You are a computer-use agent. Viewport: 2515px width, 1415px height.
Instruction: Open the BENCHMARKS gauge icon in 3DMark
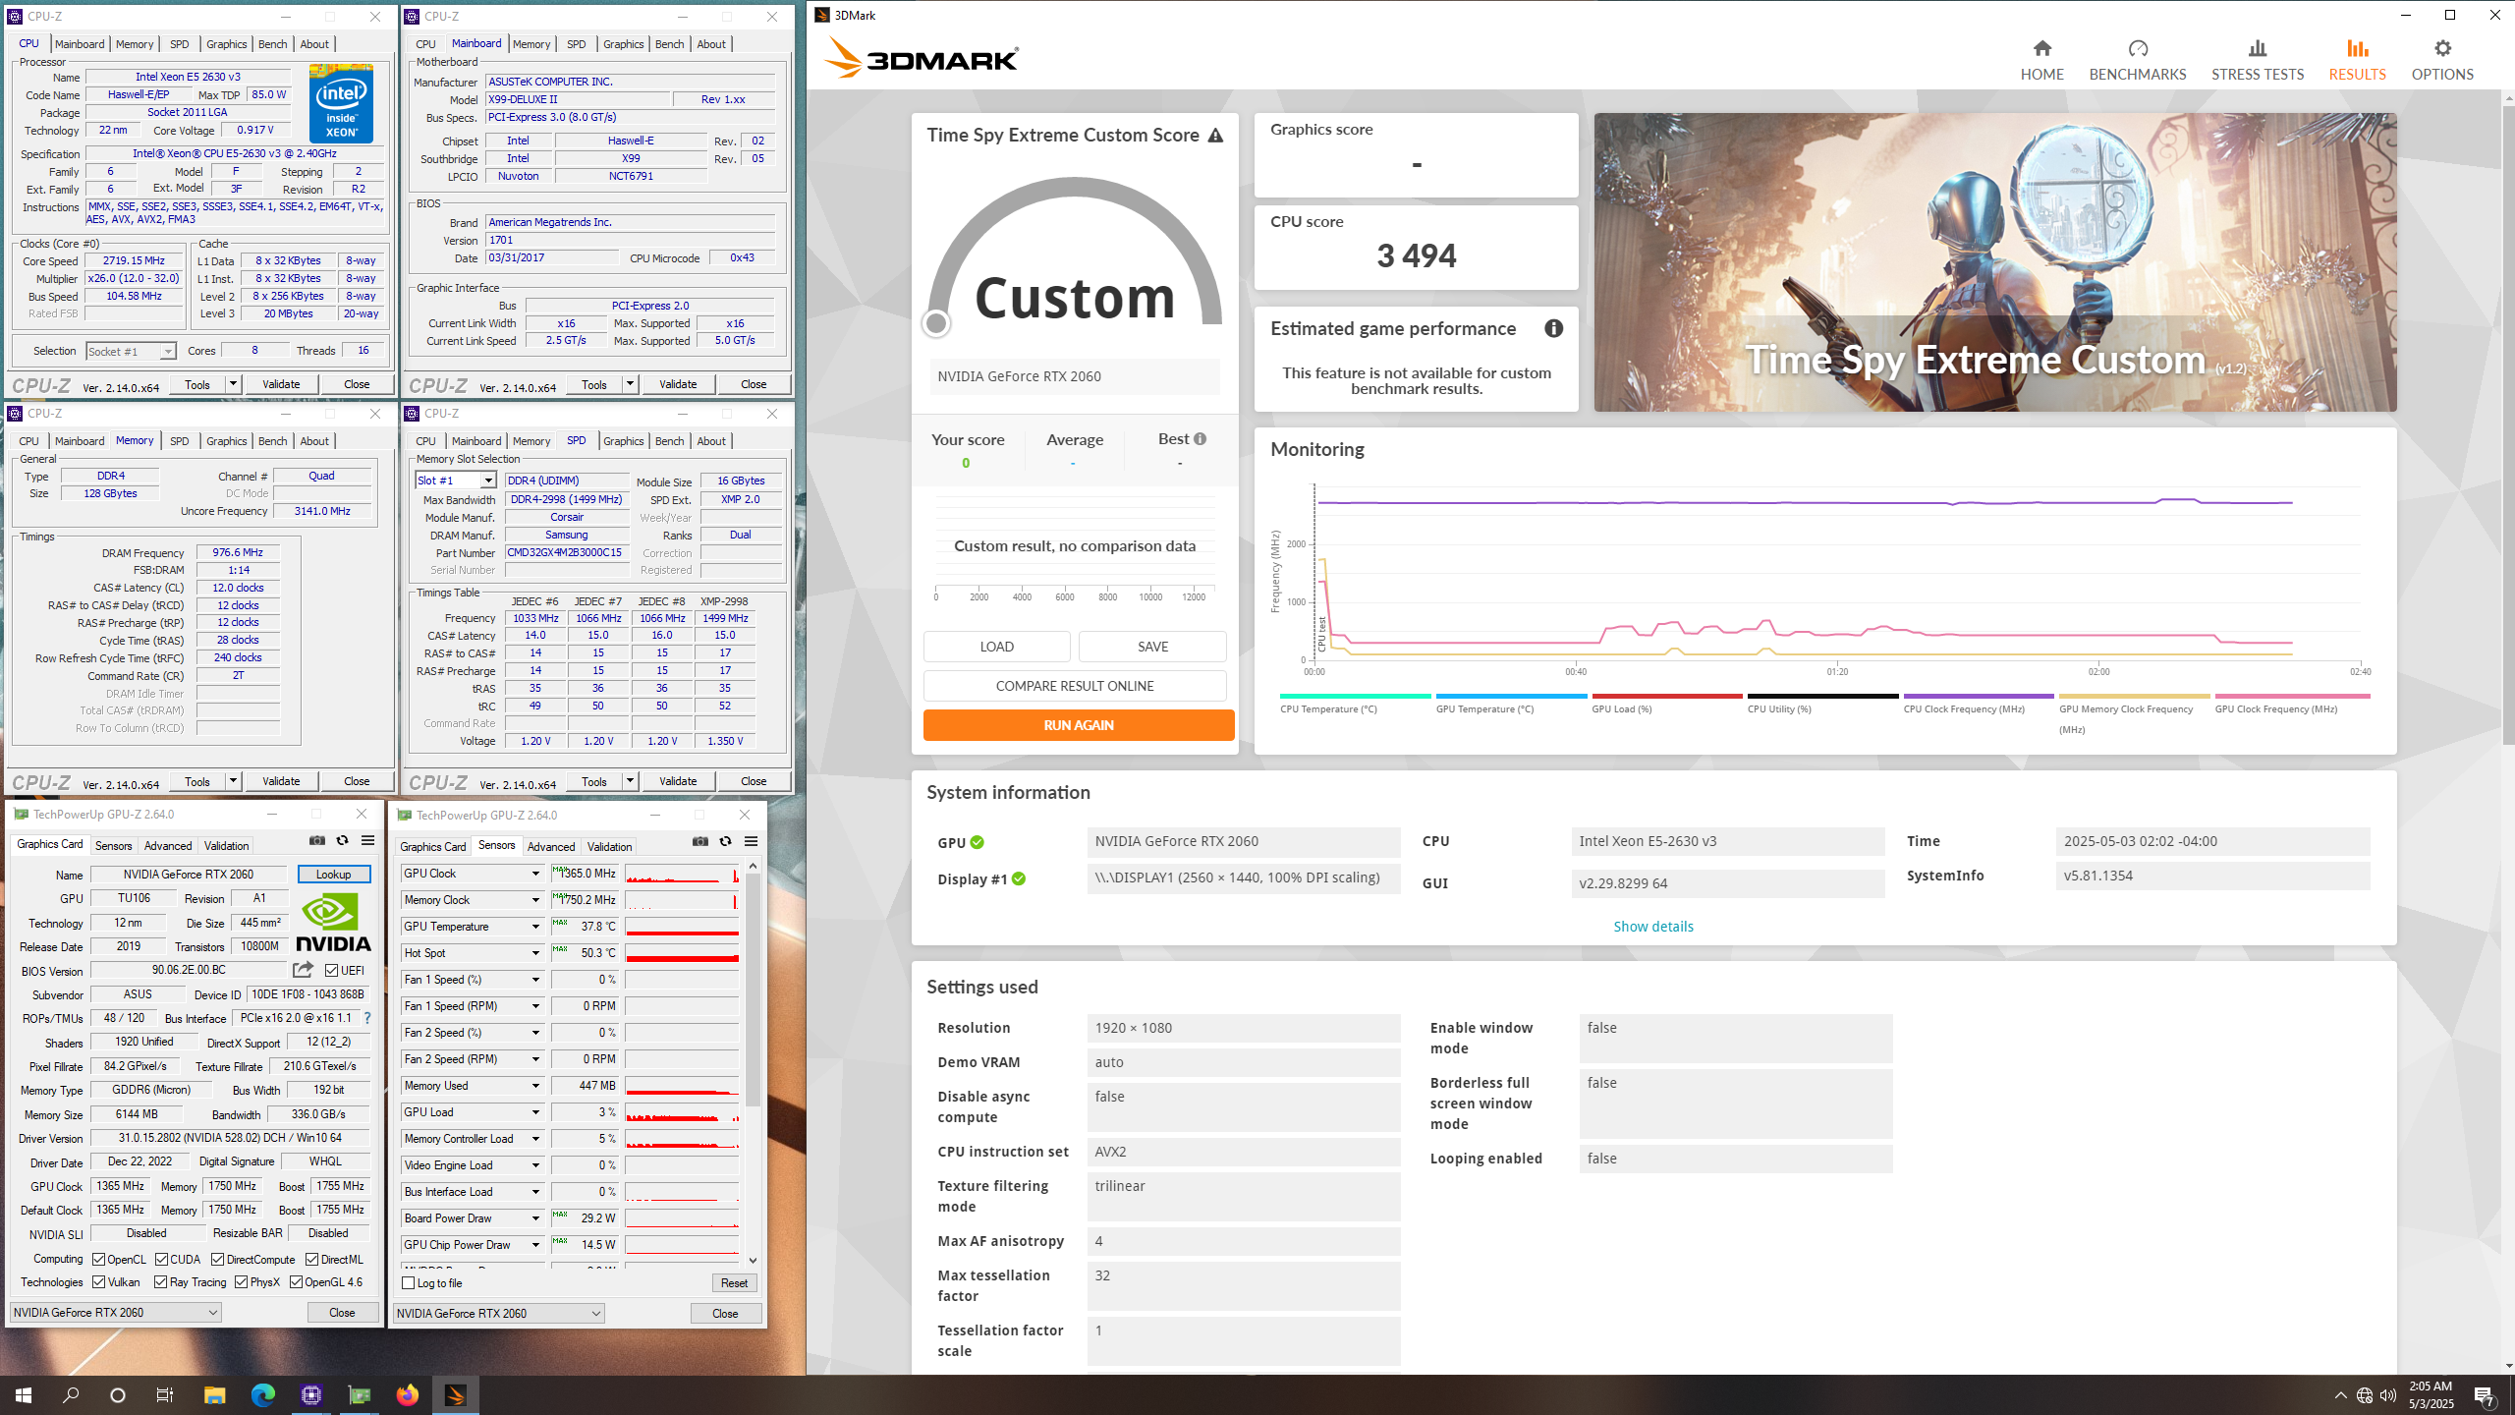tap(2138, 48)
